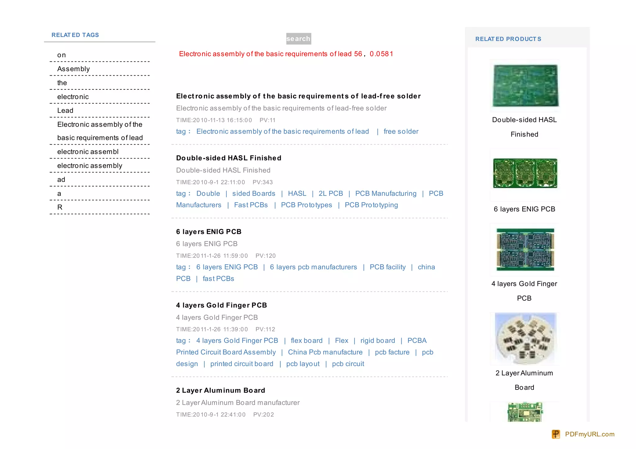Click the 'PCB Manufacturing' tag link
The width and height of the screenshot is (636, 449).
[x=386, y=194]
